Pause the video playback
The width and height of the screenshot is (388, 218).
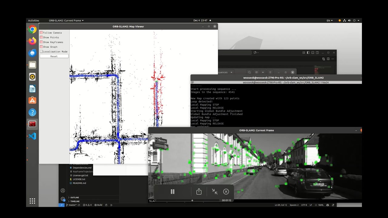coord(172,192)
